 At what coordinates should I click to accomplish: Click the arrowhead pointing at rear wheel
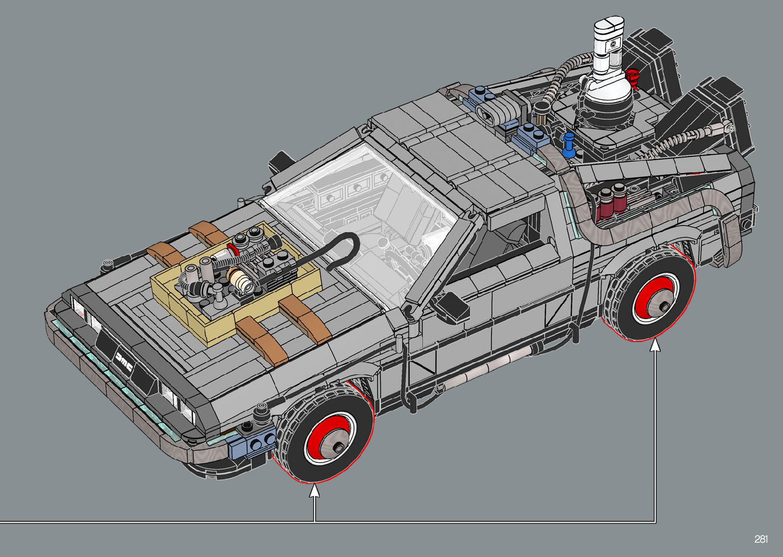[x=655, y=346]
